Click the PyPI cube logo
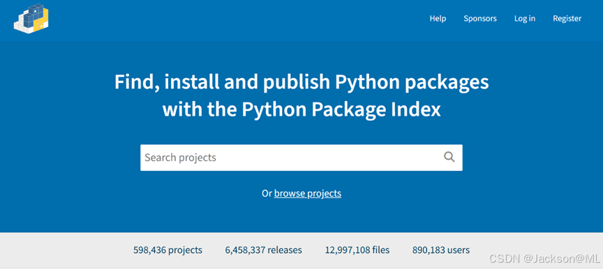The height and width of the screenshot is (269, 603). [31, 18]
